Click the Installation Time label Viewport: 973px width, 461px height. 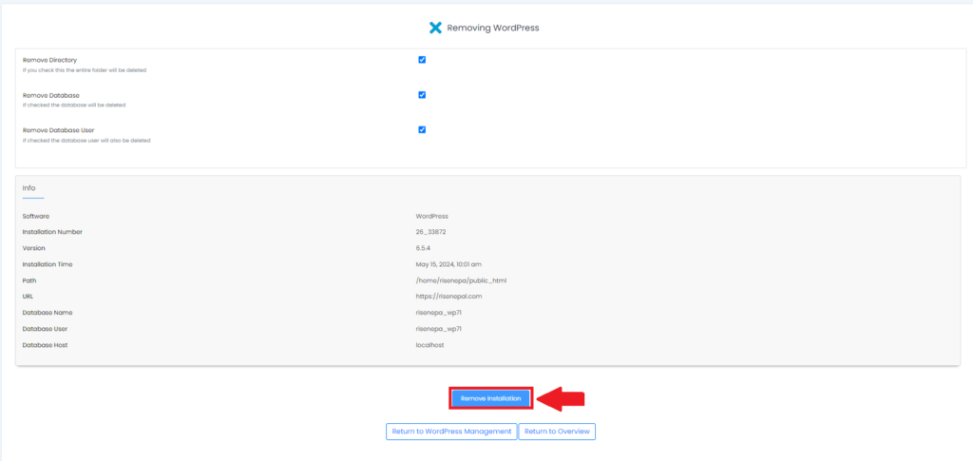point(48,264)
